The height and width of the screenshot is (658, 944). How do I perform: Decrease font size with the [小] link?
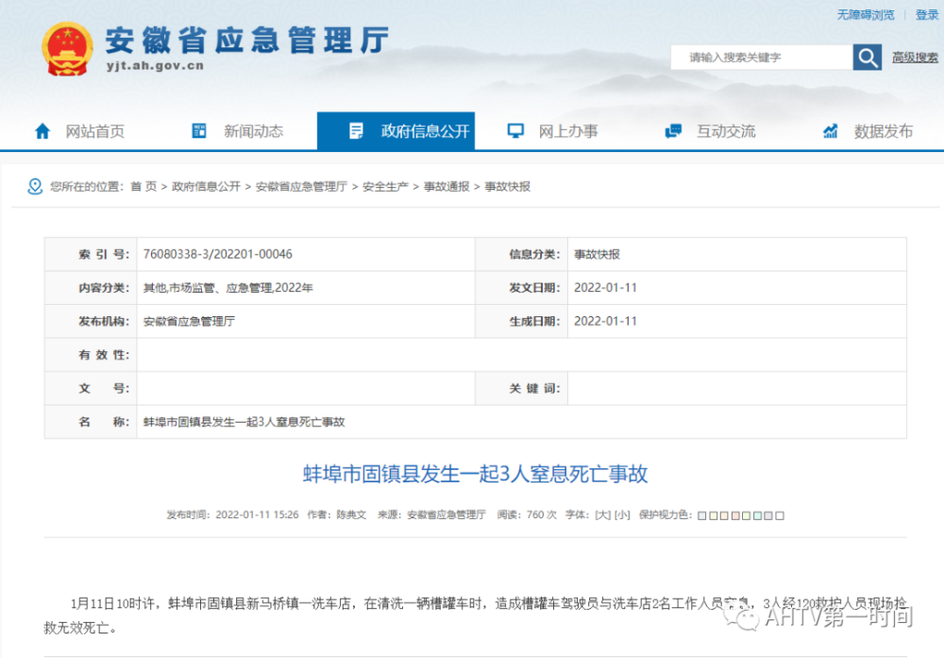pos(622,515)
